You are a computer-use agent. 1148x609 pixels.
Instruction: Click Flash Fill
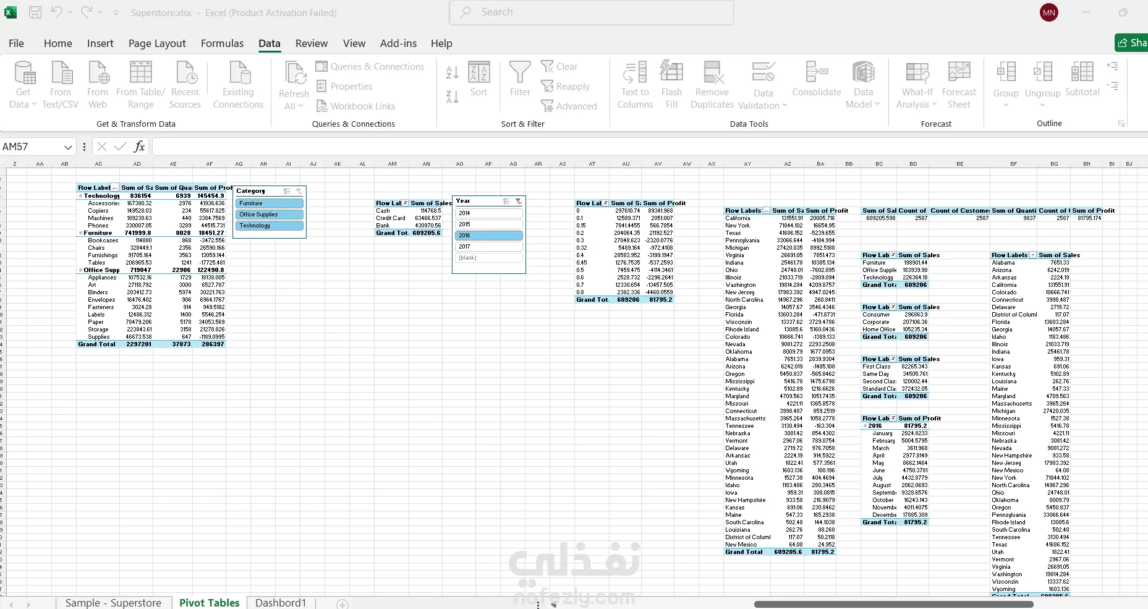[671, 85]
